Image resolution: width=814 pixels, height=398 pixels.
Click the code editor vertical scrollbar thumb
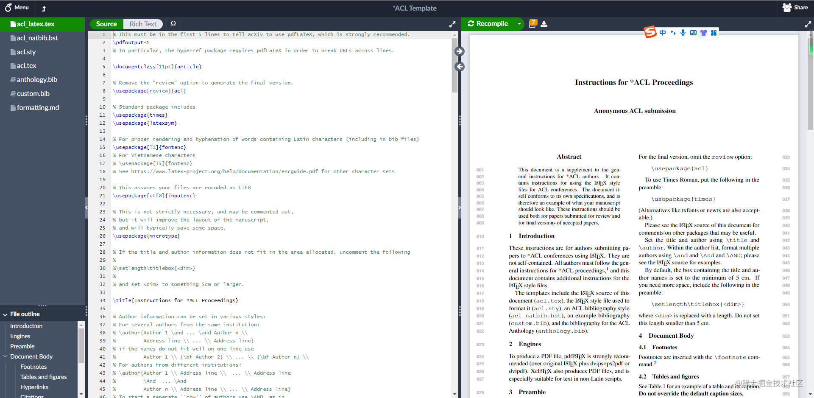(x=454, y=65)
